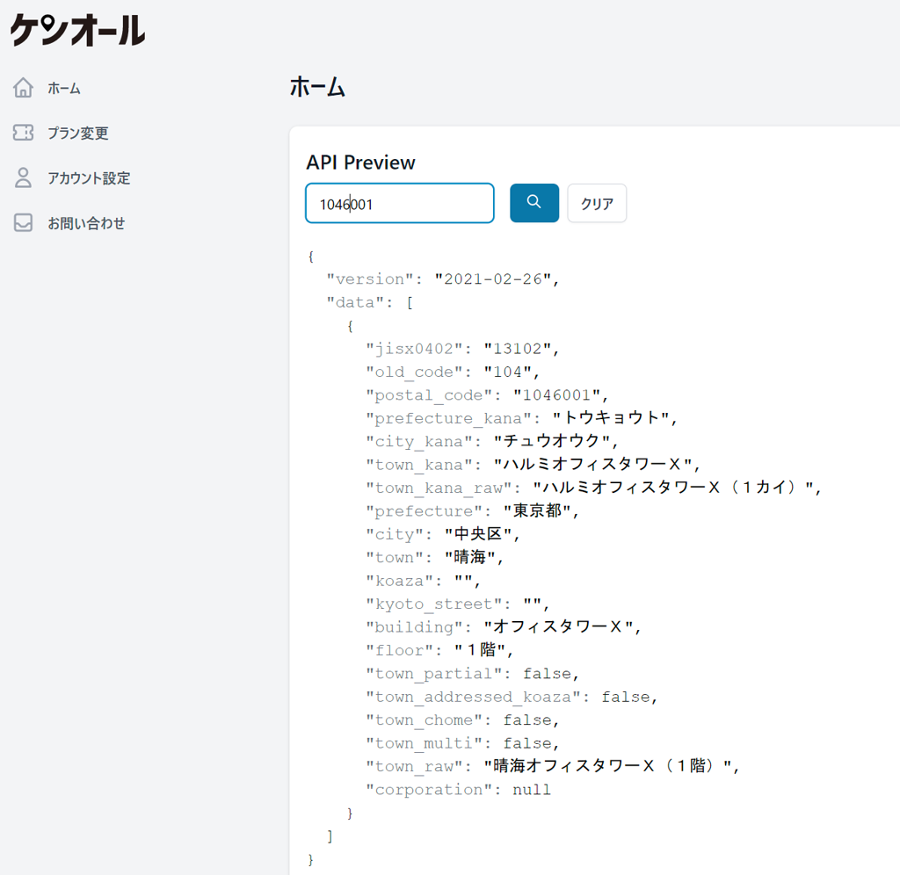This screenshot has width=900, height=875.
Task: Click the ケンオール logo
Action: [77, 30]
